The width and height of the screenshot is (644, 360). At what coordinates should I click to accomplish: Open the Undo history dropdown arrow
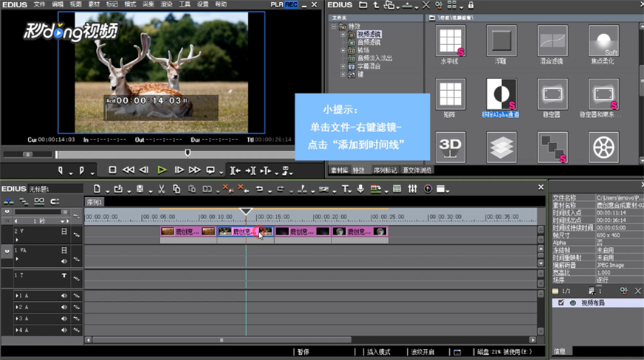pos(270,192)
